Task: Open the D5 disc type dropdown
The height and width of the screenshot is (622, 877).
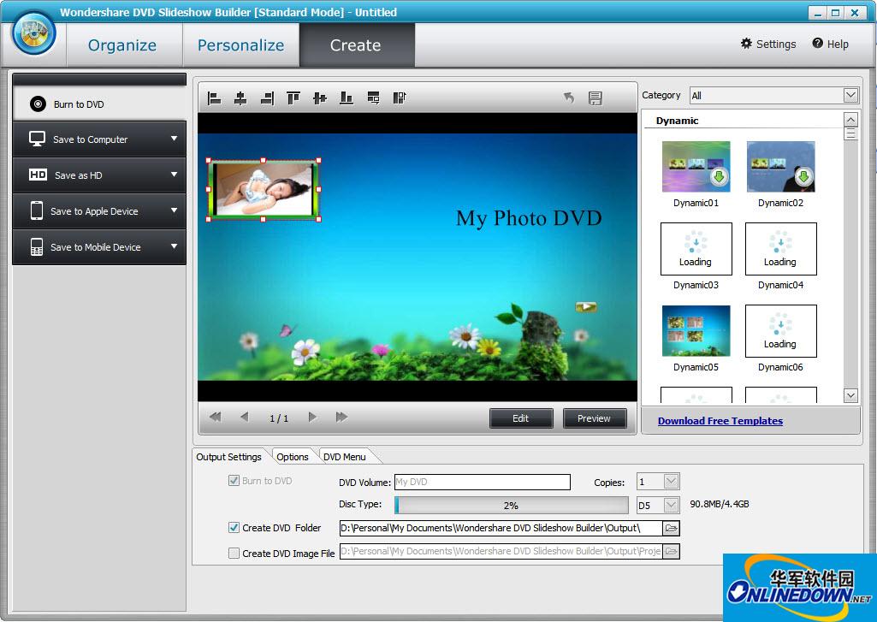Action: [671, 505]
